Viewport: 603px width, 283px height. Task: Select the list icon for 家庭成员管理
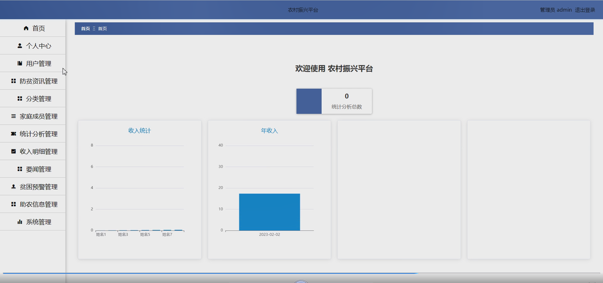point(13,116)
